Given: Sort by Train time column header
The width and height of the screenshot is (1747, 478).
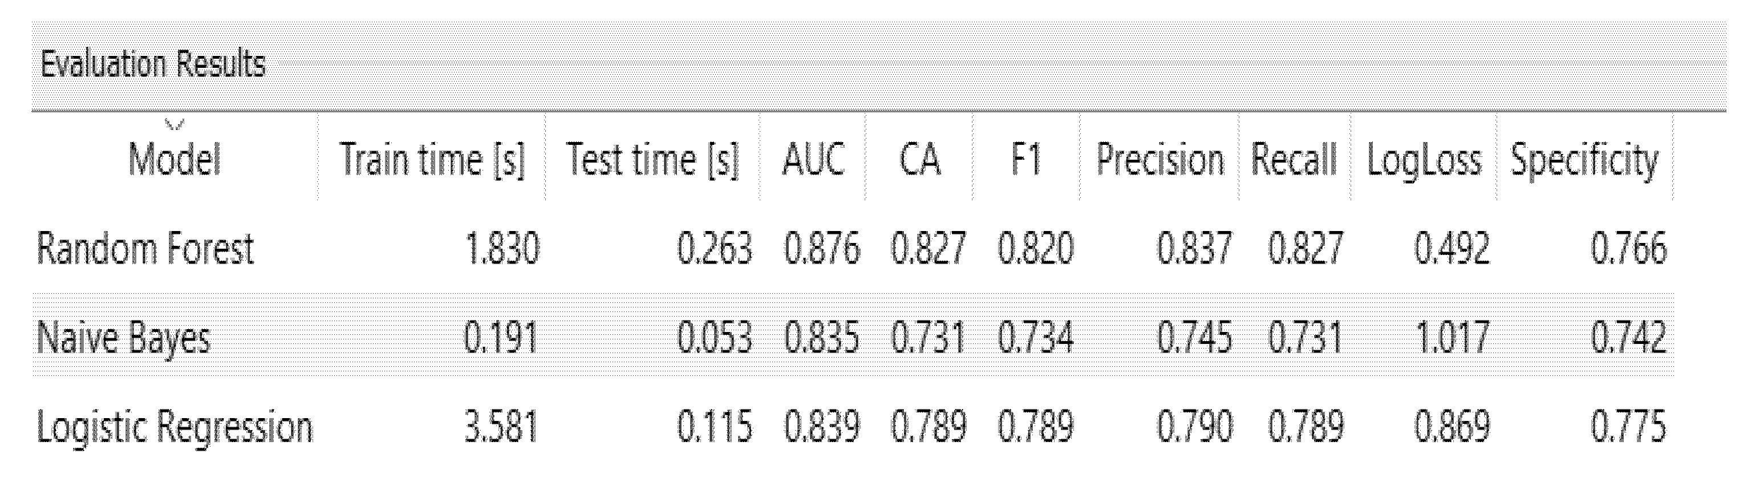Looking at the screenshot, I should pyautogui.click(x=432, y=161).
